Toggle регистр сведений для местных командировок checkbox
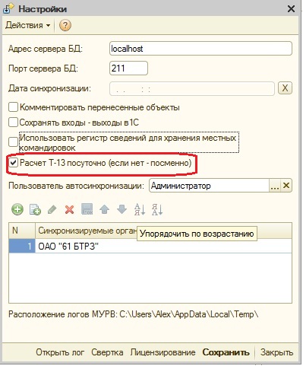This screenshot has height=366, width=303. pos(13,142)
